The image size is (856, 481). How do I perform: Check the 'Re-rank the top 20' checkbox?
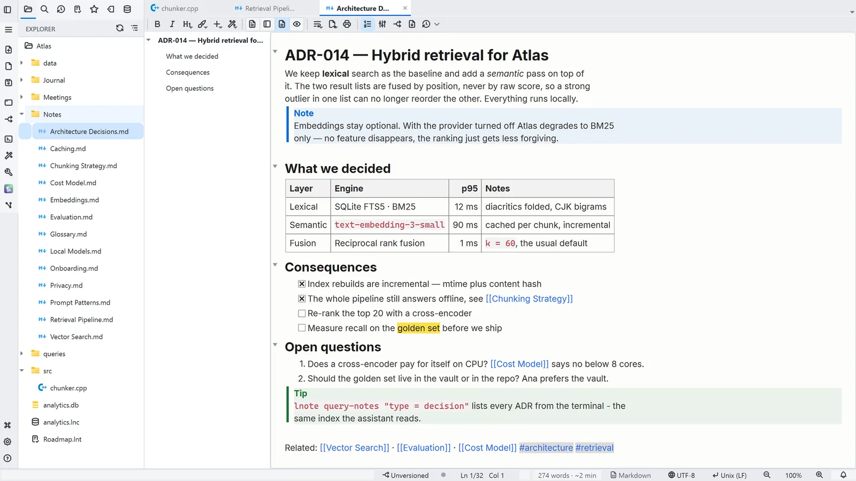point(302,314)
